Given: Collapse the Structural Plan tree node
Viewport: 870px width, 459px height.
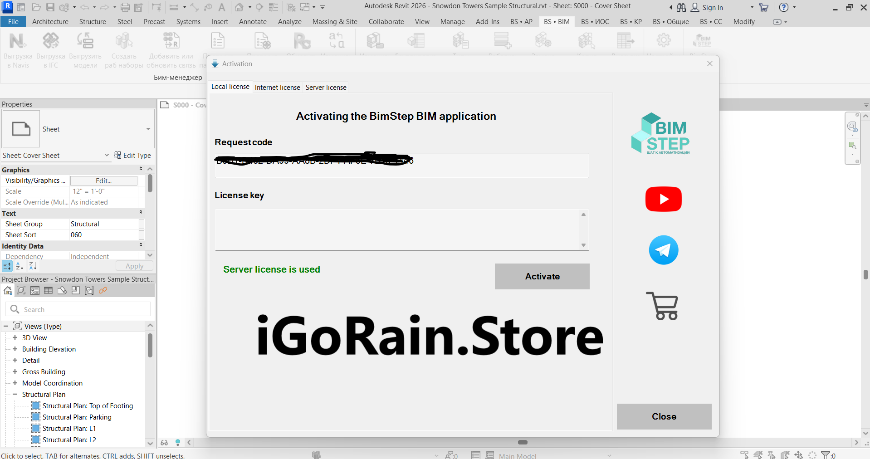Looking at the screenshot, I should pos(15,395).
